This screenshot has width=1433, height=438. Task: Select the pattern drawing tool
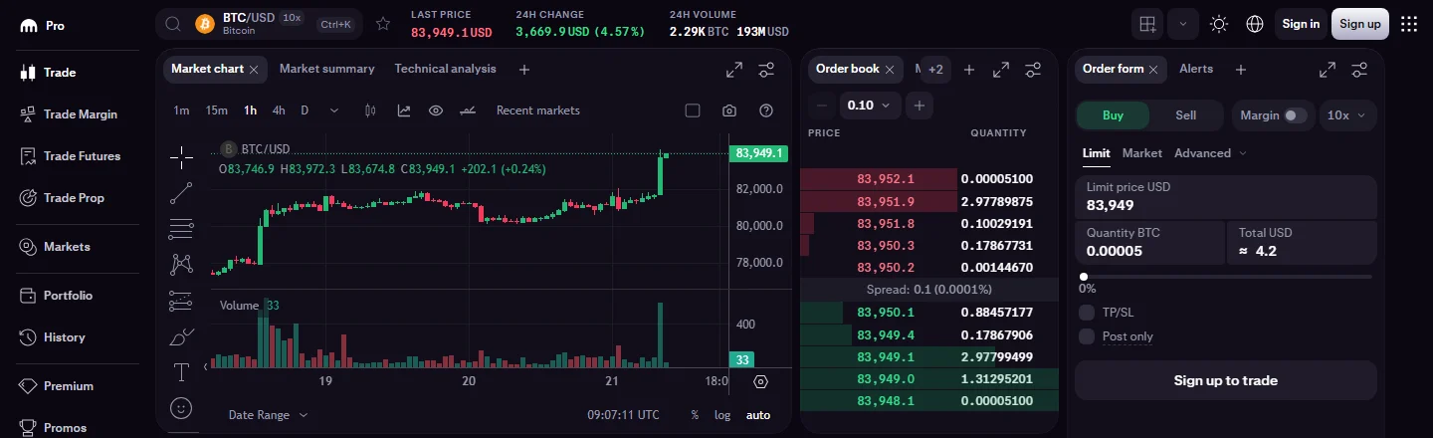click(x=181, y=264)
